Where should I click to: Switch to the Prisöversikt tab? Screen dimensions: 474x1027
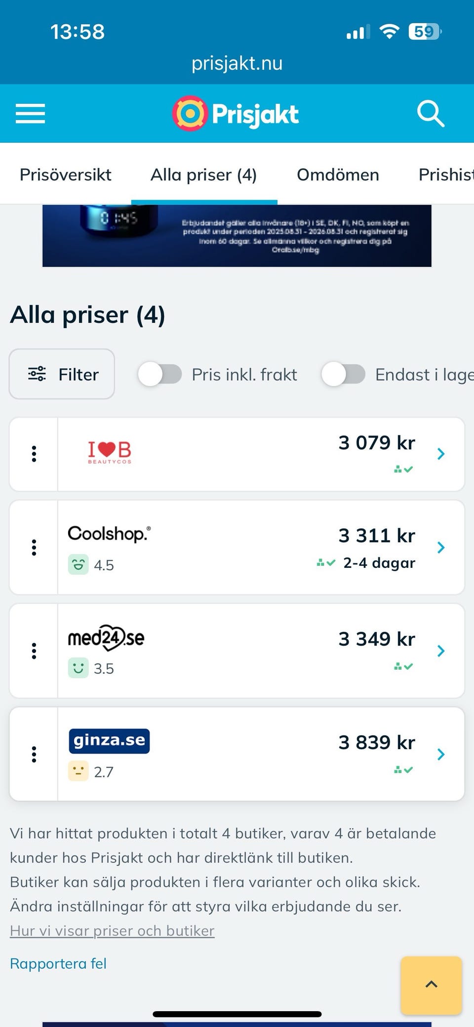coord(66,174)
